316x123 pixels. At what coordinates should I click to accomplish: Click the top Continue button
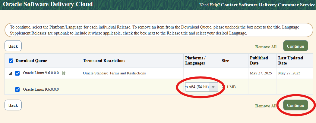click(x=295, y=46)
